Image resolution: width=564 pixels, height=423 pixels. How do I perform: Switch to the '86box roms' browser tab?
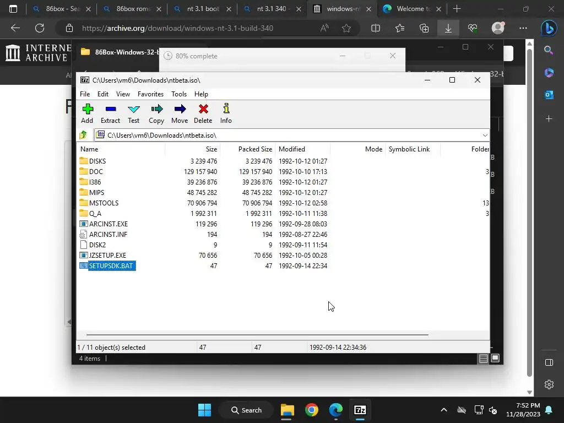click(x=132, y=9)
